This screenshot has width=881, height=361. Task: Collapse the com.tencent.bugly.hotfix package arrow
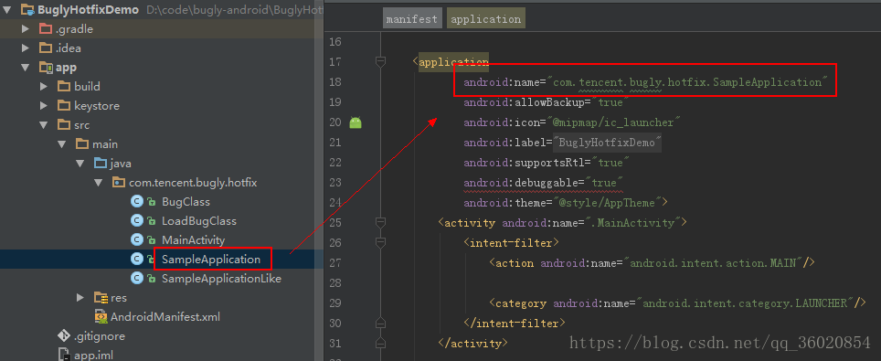[x=100, y=182]
